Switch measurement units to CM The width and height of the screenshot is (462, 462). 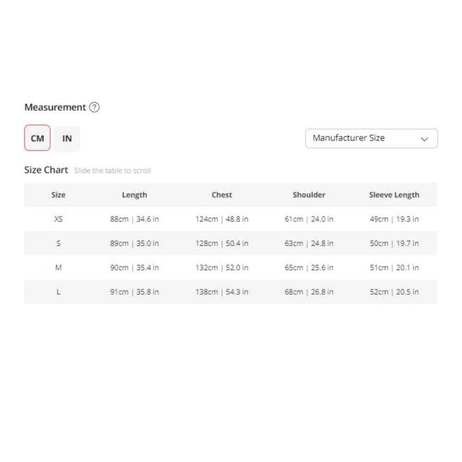[37, 138]
